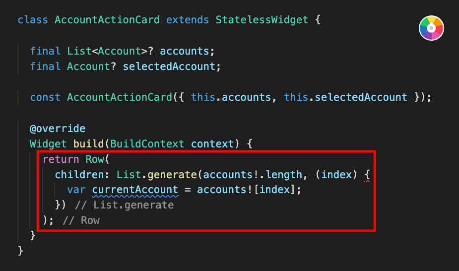Click the this.accounts constructor parameter
This screenshot has width=459, height=271.
(x=231, y=97)
